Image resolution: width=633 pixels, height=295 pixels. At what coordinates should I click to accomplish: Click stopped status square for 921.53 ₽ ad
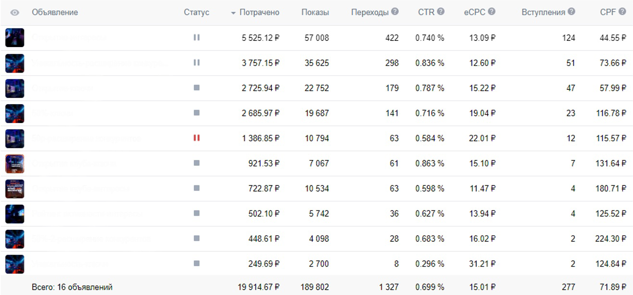point(196,163)
